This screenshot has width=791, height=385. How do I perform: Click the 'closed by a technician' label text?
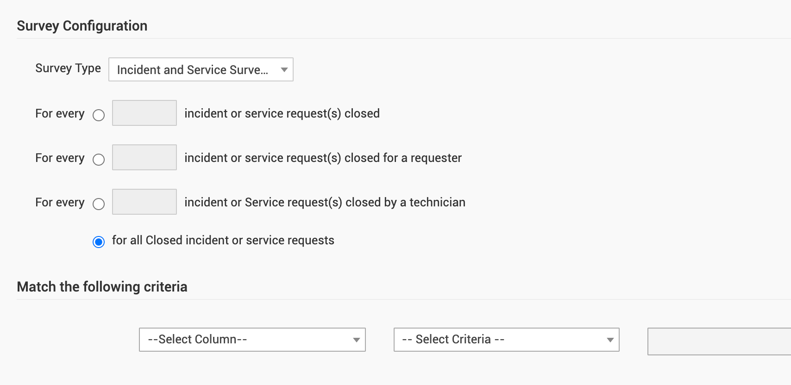325,203
